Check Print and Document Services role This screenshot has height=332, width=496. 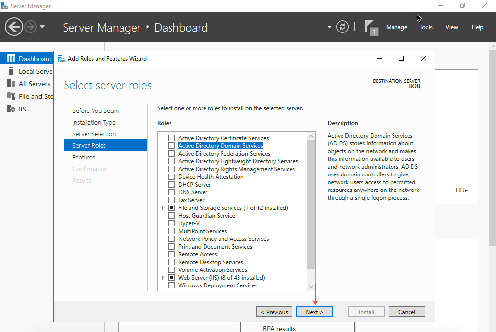point(171,247)
